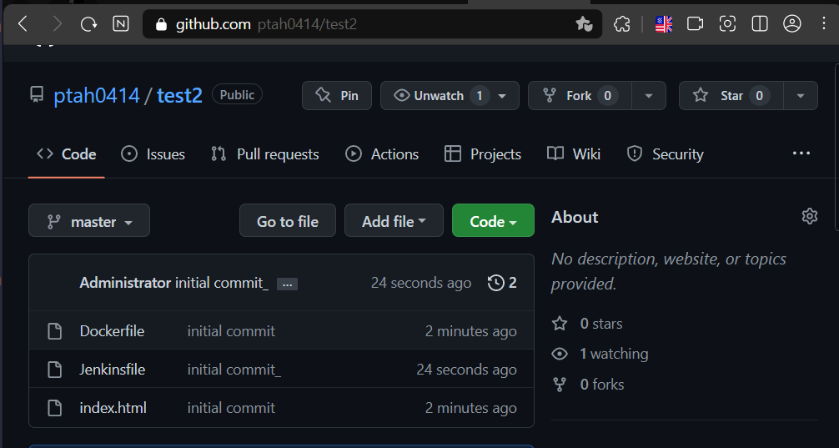Expand the commit message ellipsis button
Image resolution: width=839 pixels, height=448 pixels.
pyautogui.click(x=288, y=284)
